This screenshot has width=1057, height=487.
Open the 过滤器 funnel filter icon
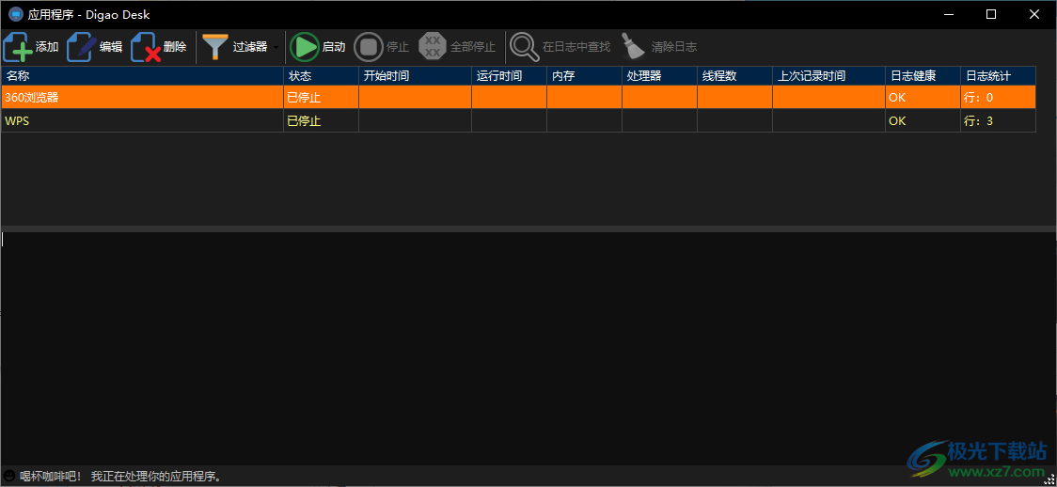[x=215, y=47]
